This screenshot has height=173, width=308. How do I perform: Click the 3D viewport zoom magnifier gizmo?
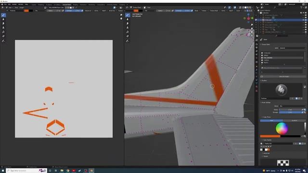click(252, 25)
